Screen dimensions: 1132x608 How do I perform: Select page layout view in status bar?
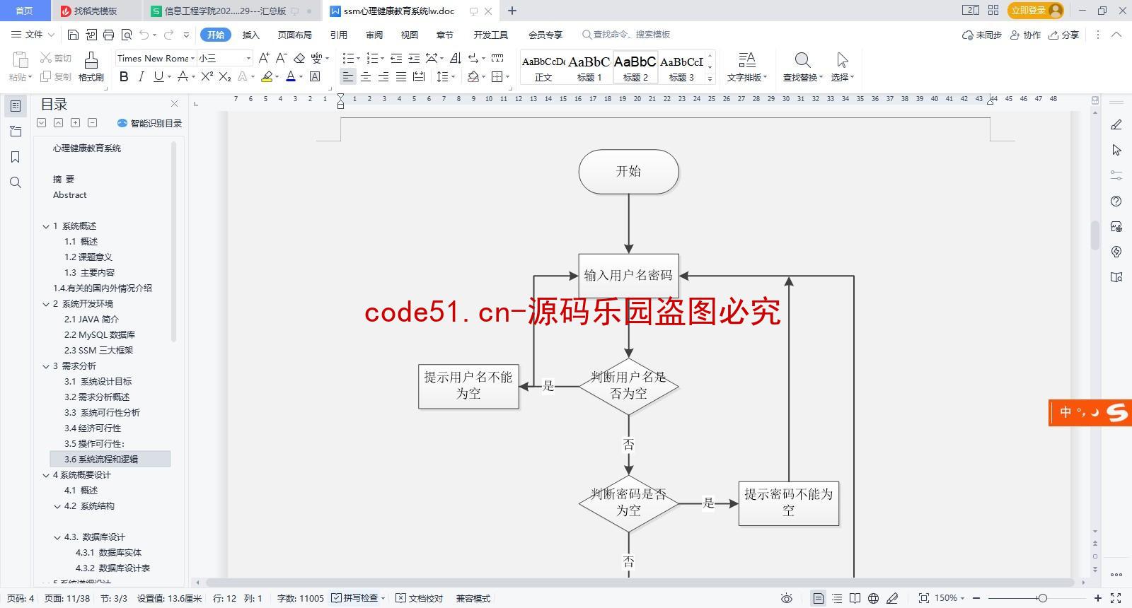point(818,598)
